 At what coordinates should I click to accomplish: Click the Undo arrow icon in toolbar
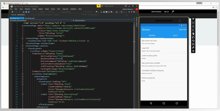(32, 12)
